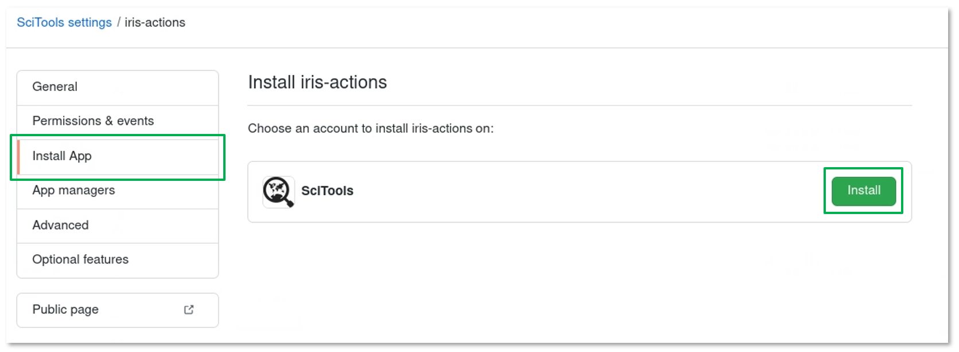Click the SciTools account name
This screenshot has height=352, width=959.
327,191
